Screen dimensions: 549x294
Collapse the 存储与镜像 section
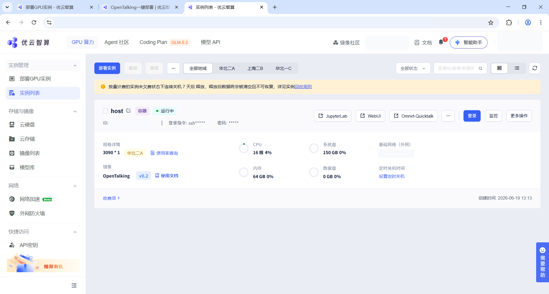pyautogui.click(x=75, y=111)
